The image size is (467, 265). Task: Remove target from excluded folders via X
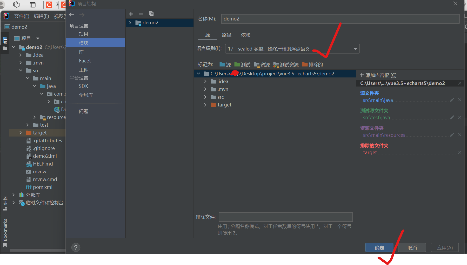click(459, 152)
